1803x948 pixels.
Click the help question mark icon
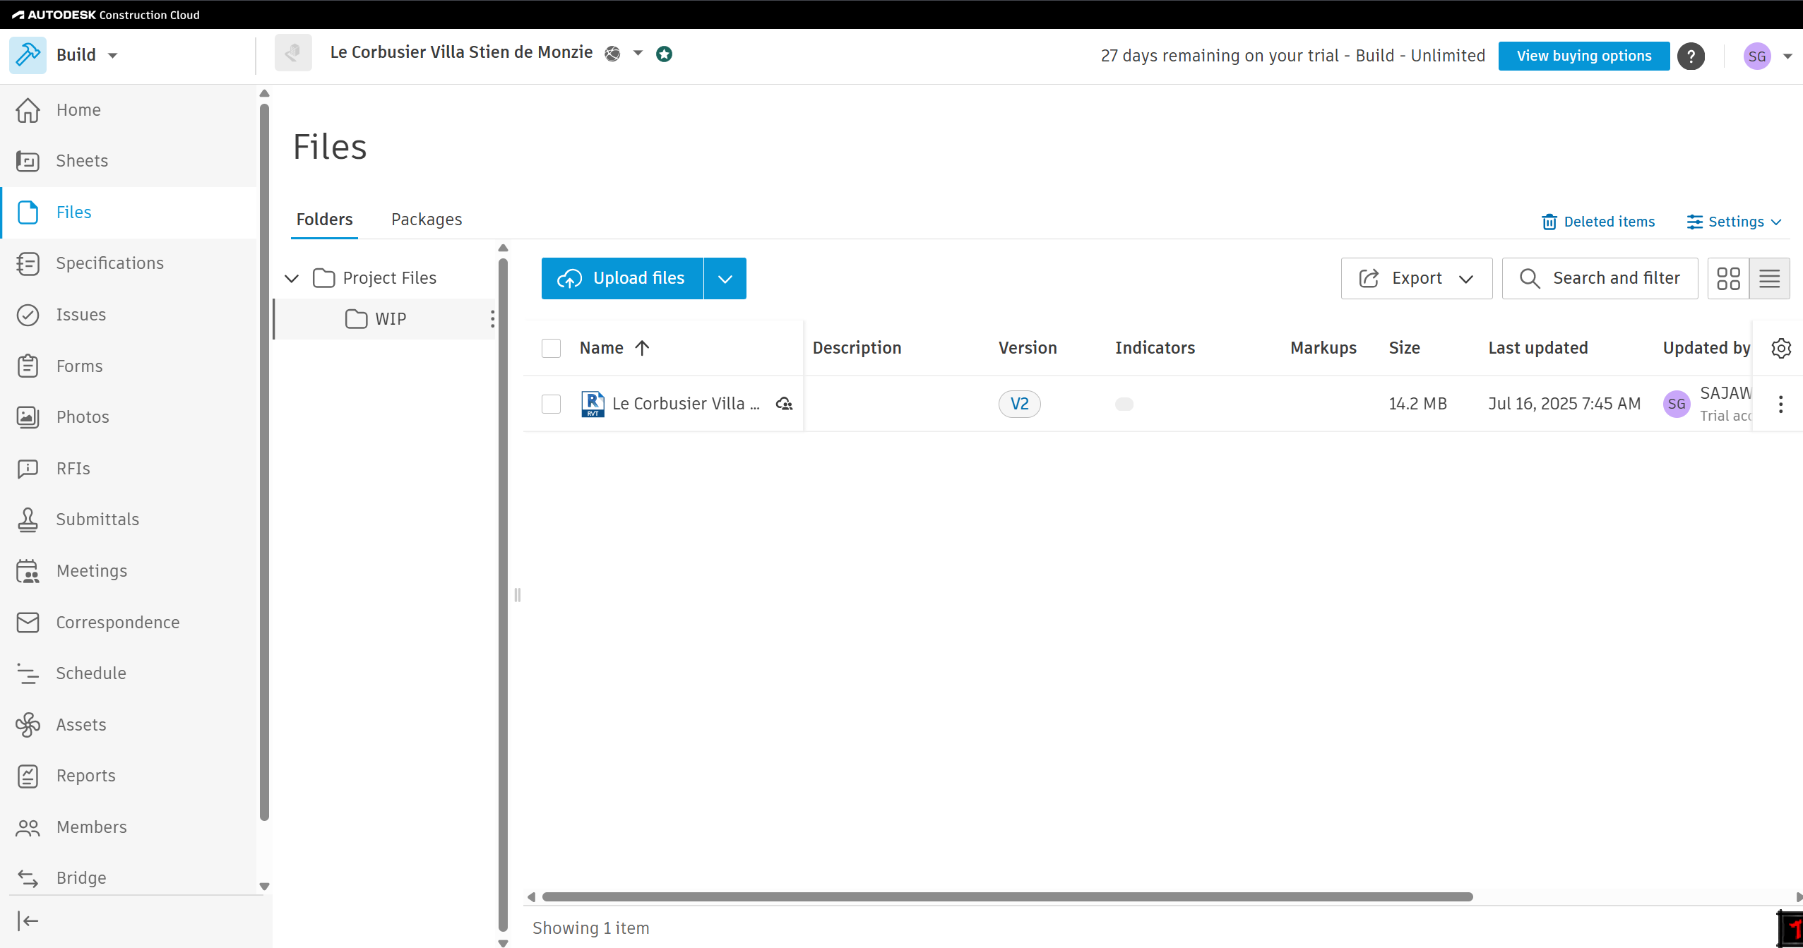coord(1691,56)
